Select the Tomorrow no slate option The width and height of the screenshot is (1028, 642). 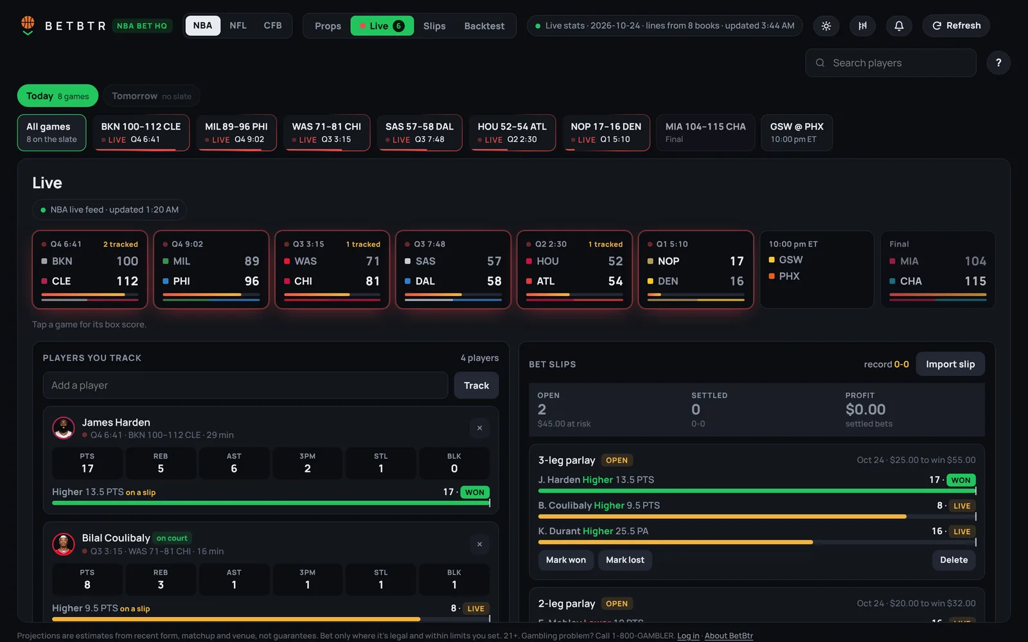pyautogui.click(x=152, y=96)
